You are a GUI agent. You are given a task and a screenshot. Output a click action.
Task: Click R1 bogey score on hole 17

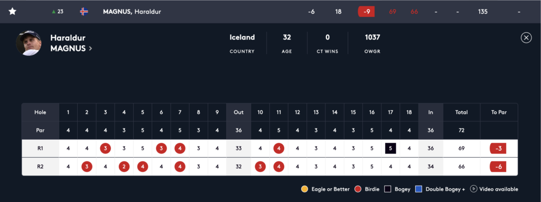[x=390, y=149]
